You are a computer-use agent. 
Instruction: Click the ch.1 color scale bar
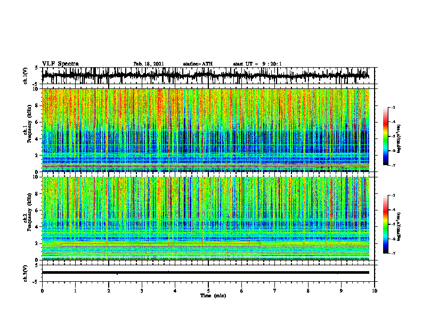coord(386,136)
